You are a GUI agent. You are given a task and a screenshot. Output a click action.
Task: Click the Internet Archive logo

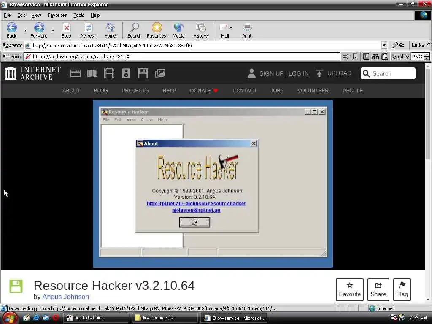tap(33, 73)
